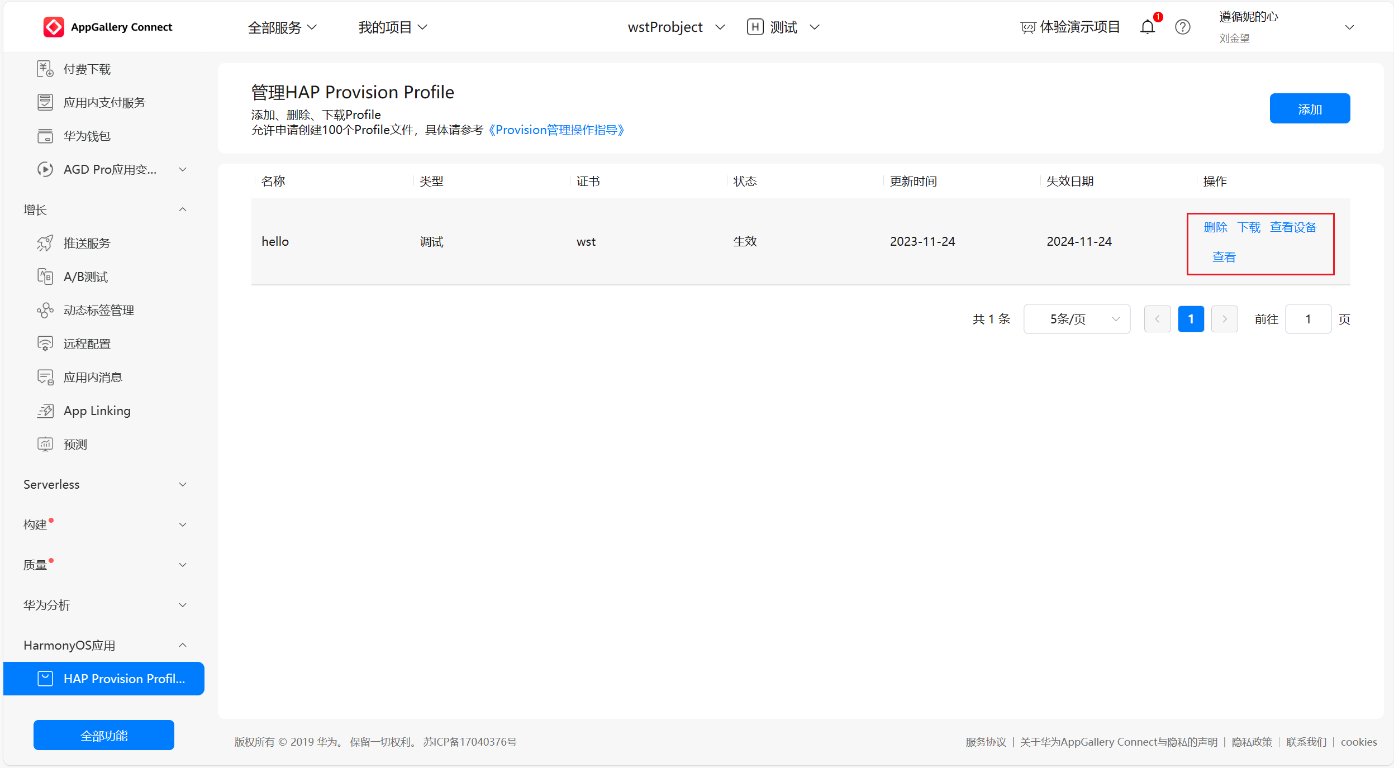This screenshot has width=1394, height=768.
Task: Click the AGD Pro play icon
Action: coord(45,169)
